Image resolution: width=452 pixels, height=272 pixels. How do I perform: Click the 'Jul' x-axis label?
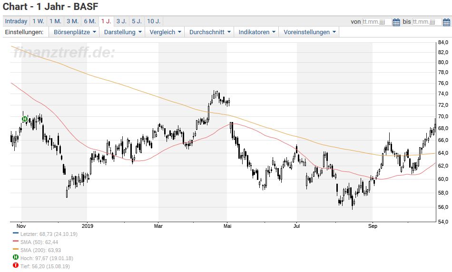click(296, 226)
